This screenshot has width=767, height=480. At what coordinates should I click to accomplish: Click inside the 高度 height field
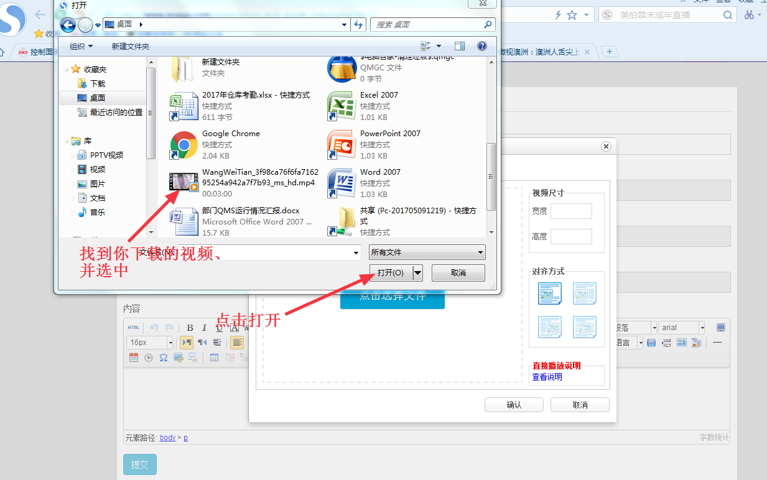[571, 236]
